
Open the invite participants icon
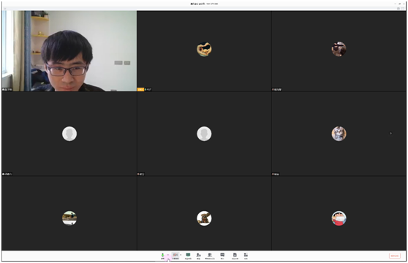(198, 256)
